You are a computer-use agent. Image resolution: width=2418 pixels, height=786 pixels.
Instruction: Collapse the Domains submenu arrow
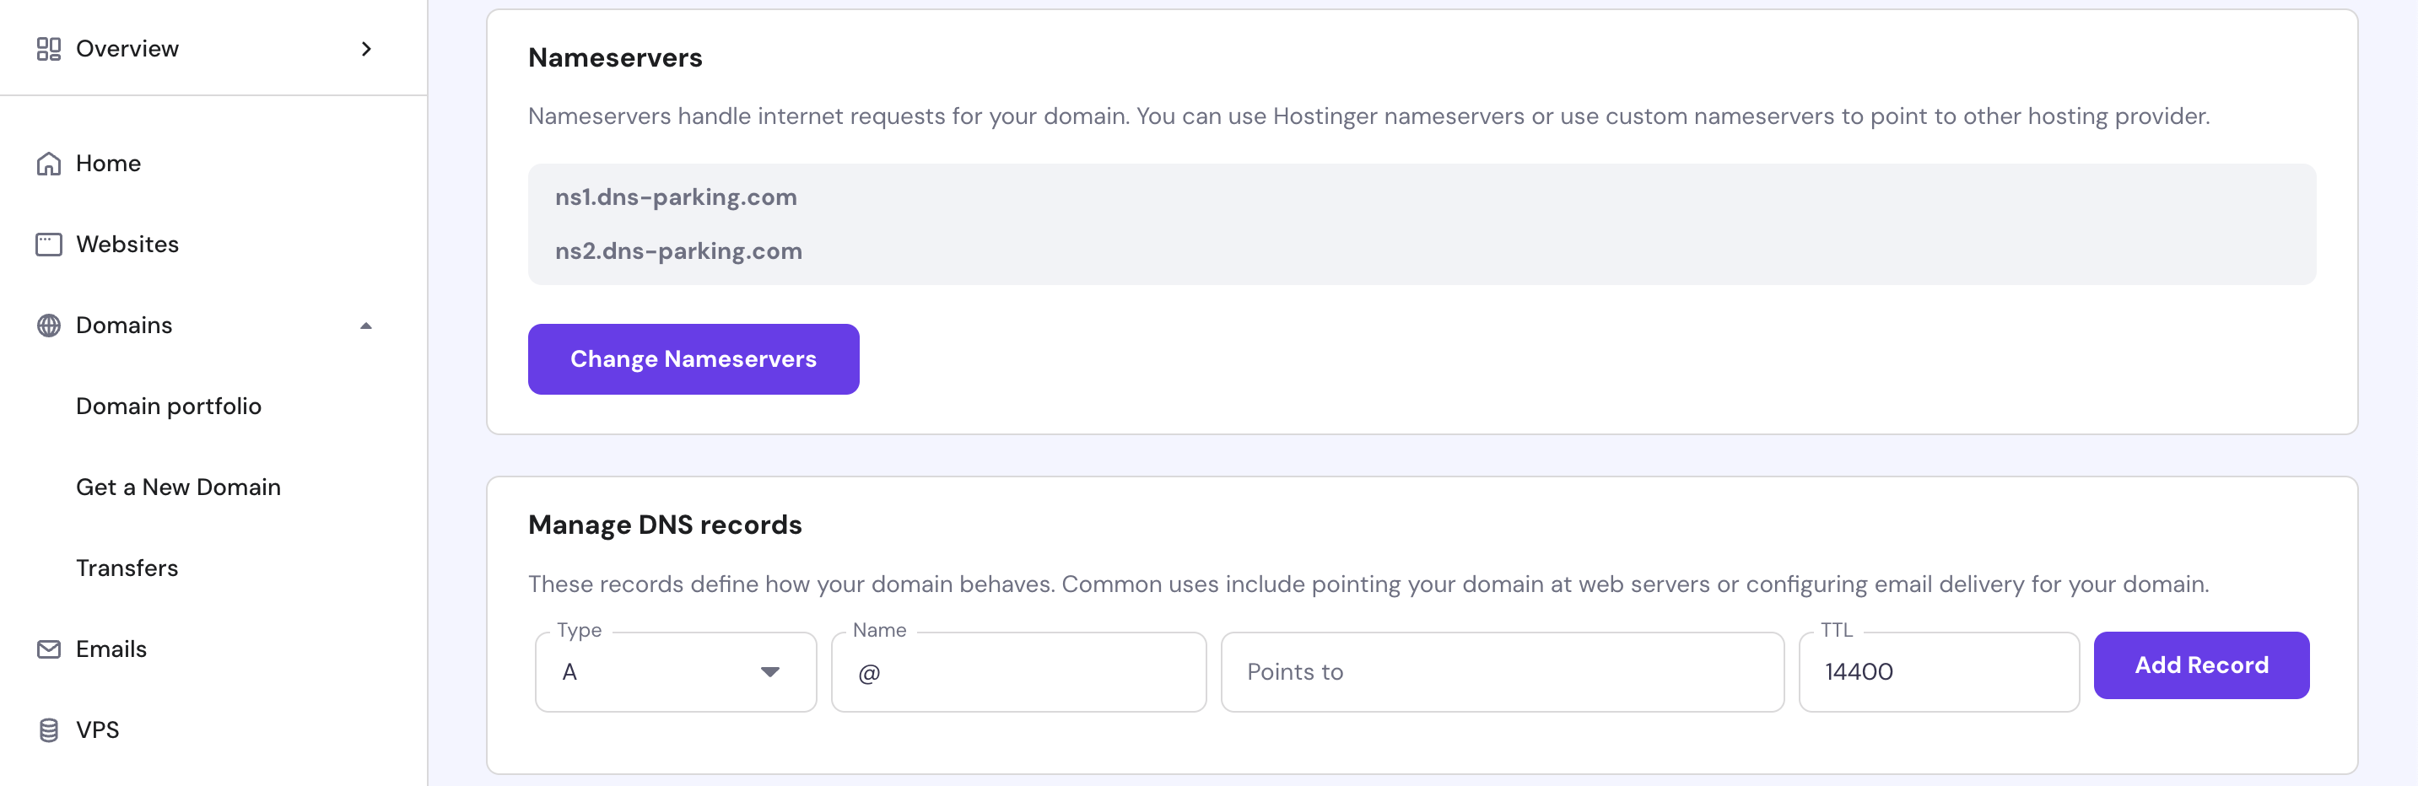pyautogui.click(x=366, y=326)
